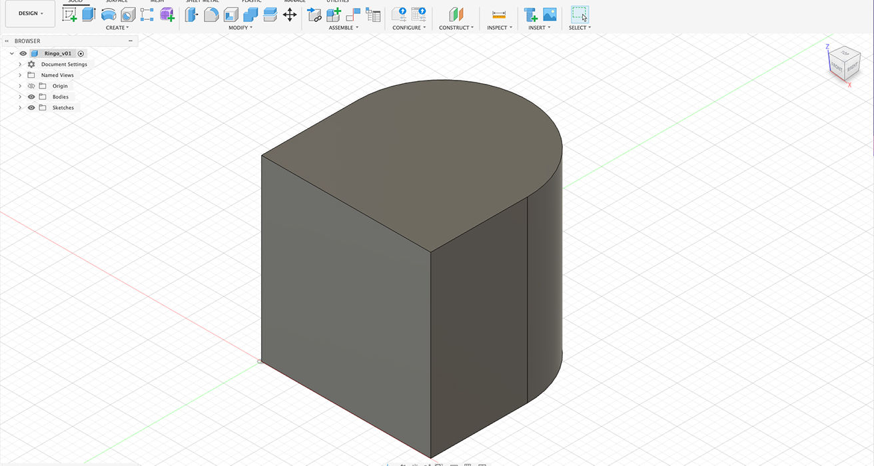
Task: Click the RIGHT face of the ViewCube
Action: click(x=853, y=67)
